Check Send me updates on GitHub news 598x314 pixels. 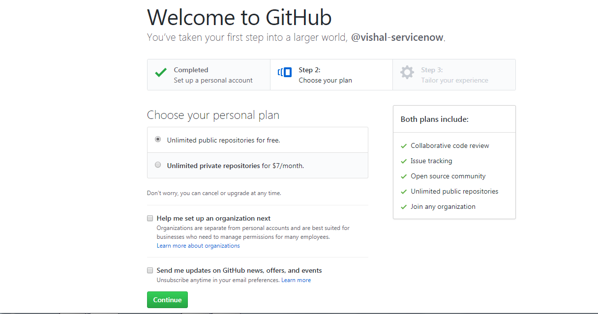point(150,270)
